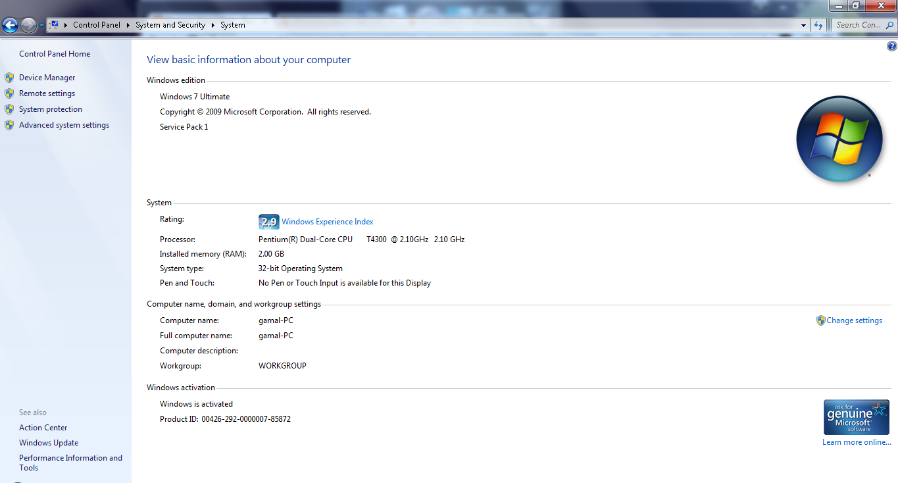
Task: Minimize the System window
Action: point(837,5)
